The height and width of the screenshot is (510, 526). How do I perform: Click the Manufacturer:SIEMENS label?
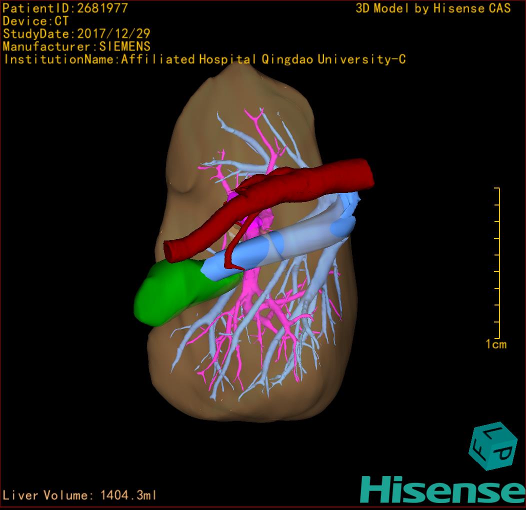[x=76, y=46]
